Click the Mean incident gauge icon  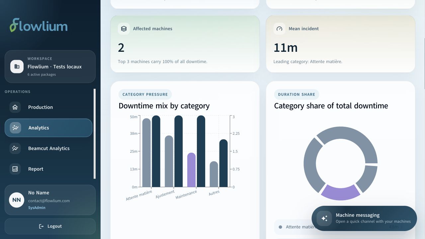tap(279, 29)
